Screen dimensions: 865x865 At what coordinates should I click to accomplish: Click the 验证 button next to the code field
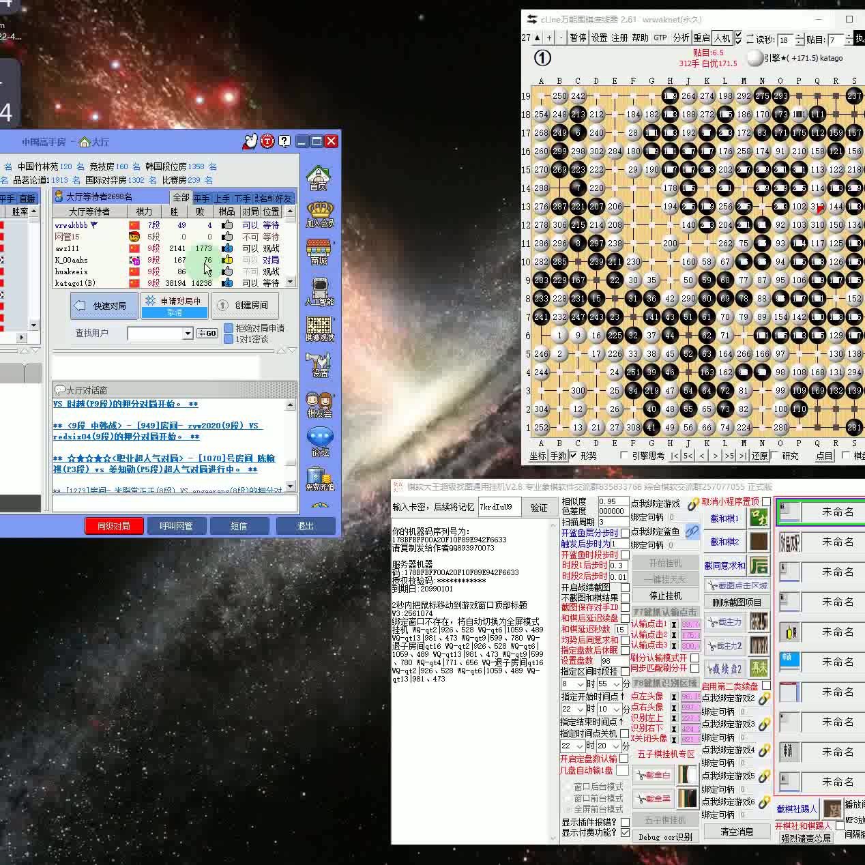pyautogui.click(x=539, y=508)
